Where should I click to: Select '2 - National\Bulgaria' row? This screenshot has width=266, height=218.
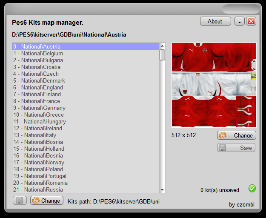tap(86, 60)
